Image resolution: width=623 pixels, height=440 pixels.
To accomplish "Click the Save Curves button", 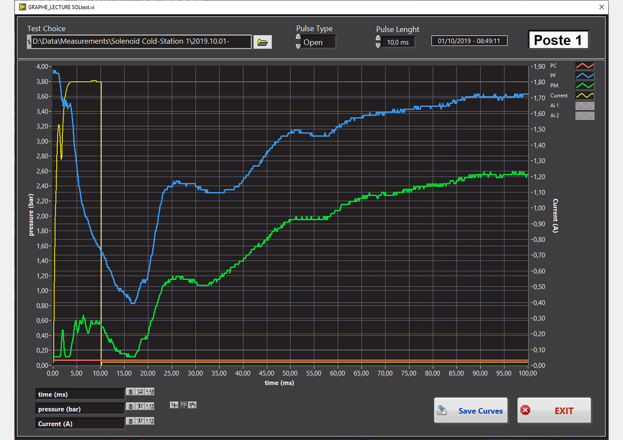I will click(x=471, y=411).
